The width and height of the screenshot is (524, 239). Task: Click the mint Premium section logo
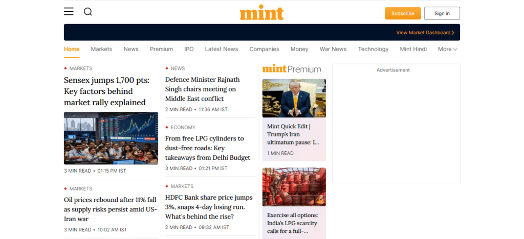click(x=291, y=68)
